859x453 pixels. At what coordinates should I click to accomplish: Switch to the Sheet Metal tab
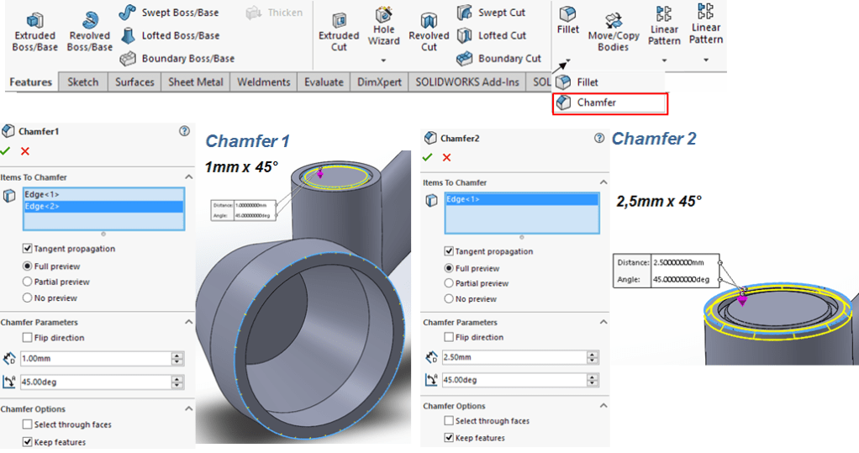click(x=195, y=82)
